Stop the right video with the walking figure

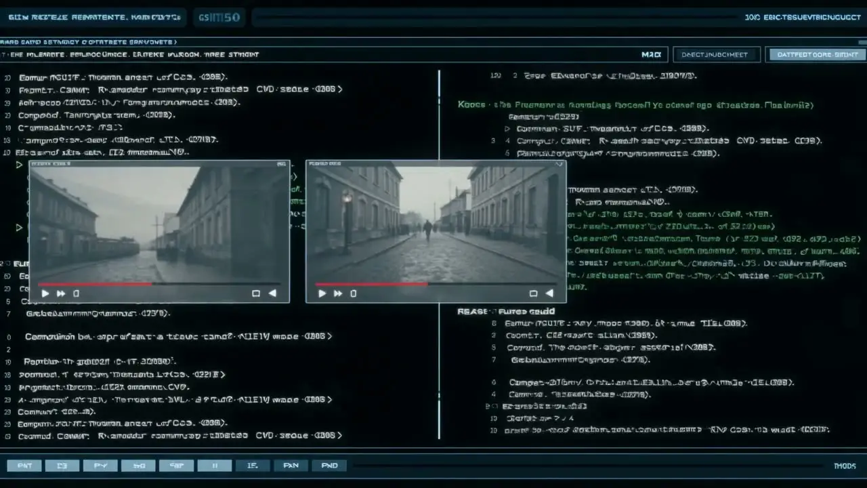[353, 293]
